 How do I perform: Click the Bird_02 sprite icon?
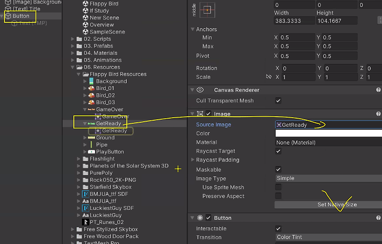click(91, 95)
